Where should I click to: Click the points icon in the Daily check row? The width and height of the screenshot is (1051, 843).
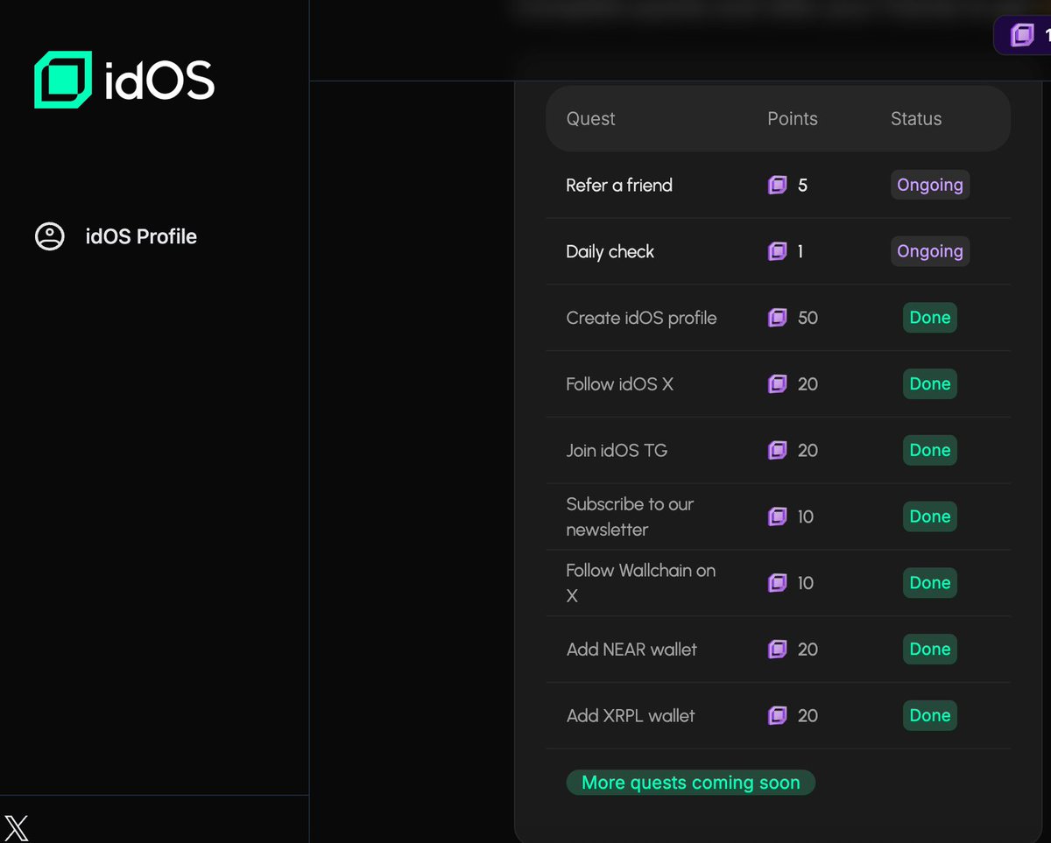click(778, 251)
